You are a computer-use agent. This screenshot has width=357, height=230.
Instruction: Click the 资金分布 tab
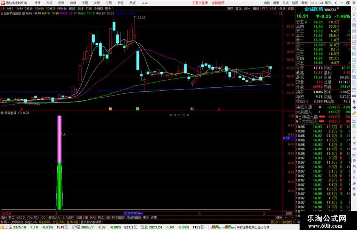[x=31, y=222]
